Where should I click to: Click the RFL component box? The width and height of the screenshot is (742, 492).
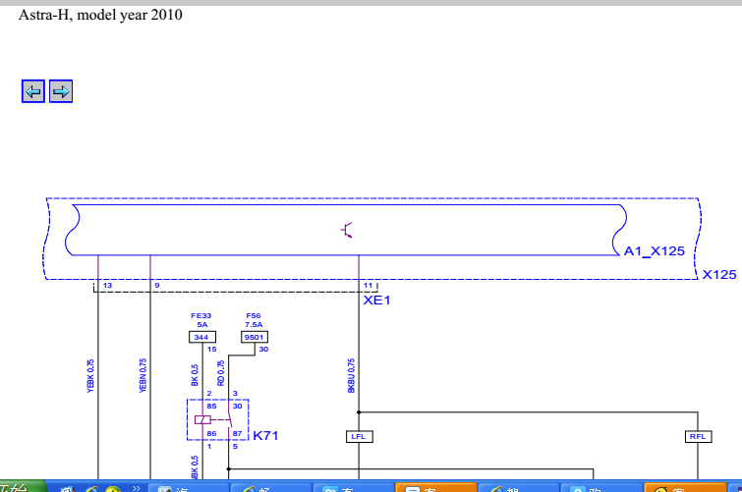point(699,437)
